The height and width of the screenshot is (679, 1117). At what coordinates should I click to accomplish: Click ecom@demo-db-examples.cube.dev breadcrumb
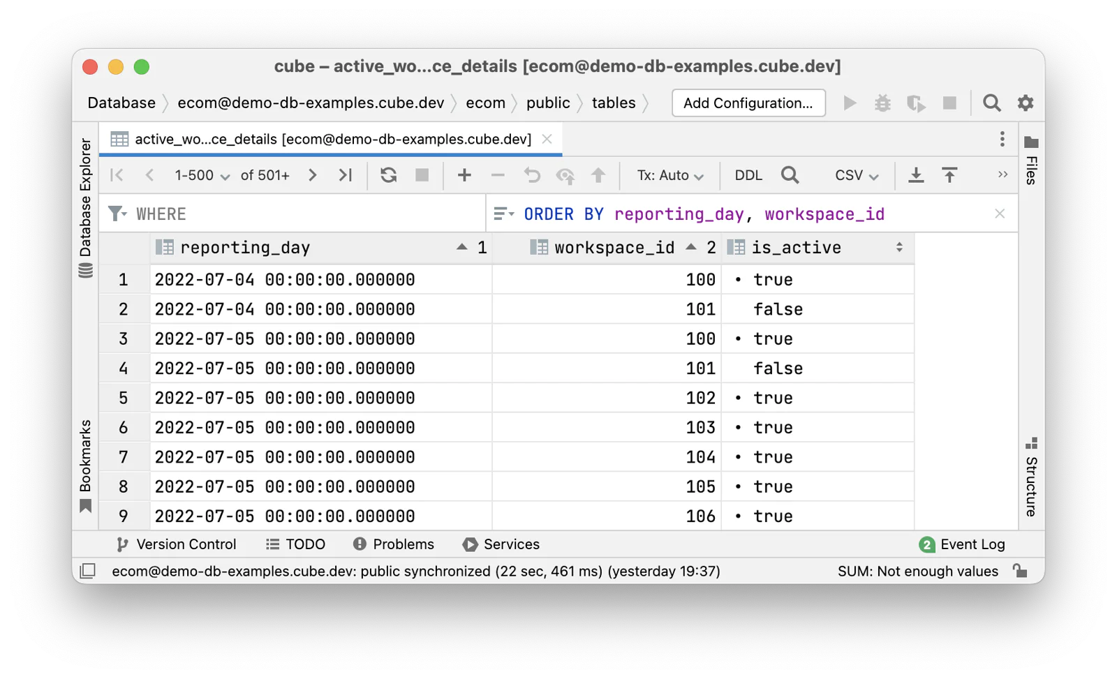[311, 103]
